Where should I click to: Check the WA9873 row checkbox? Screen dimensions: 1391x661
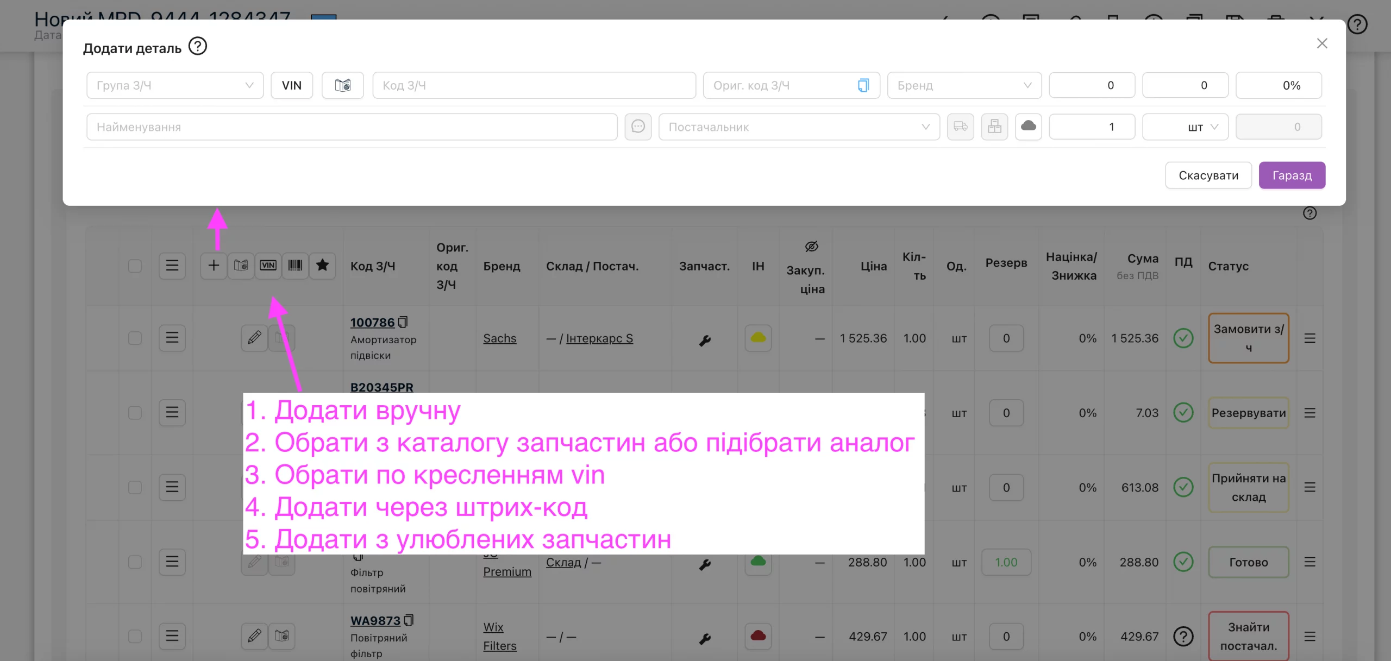click(x=135, y=636)
